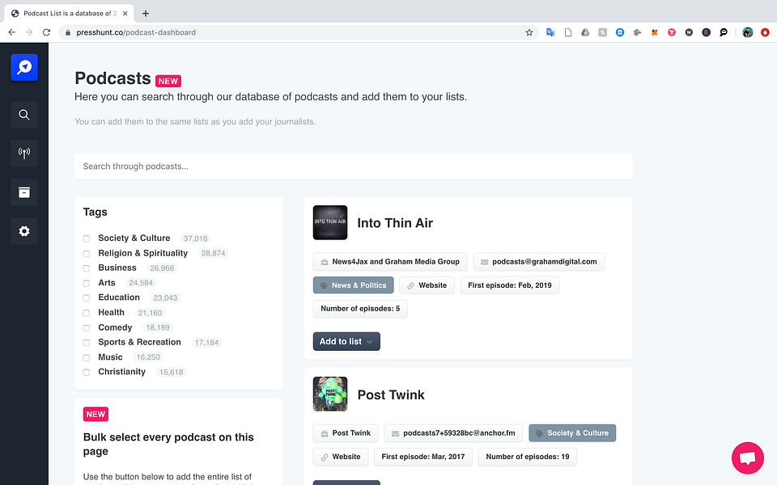This screenshot has width=777, height=485.
Task: Click the pink NEW badge beside Podcasts heading
Action: coord(168,81)
